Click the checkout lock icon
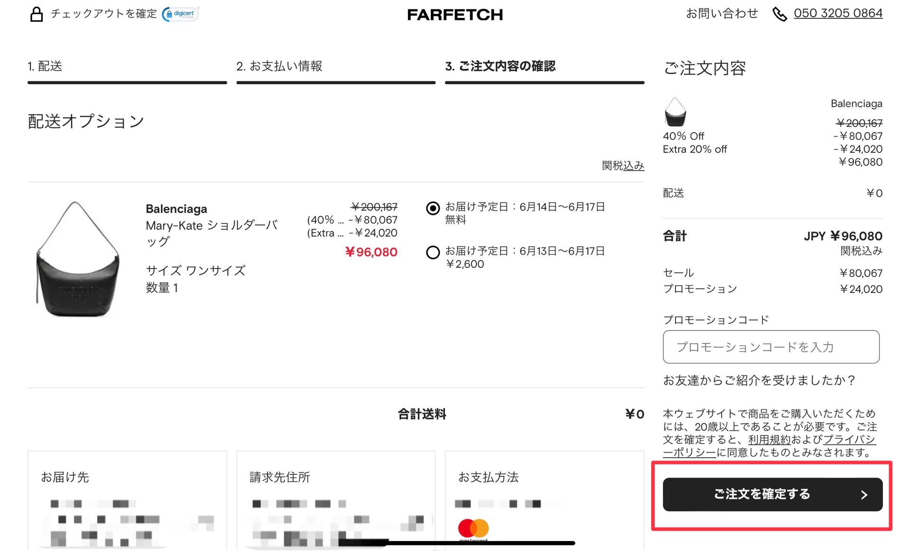The width and height of the screenshot is (910, 551). click(x=36, y=14)
